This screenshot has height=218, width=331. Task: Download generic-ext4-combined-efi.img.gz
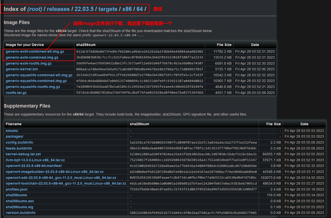click(x=35, y=52)
